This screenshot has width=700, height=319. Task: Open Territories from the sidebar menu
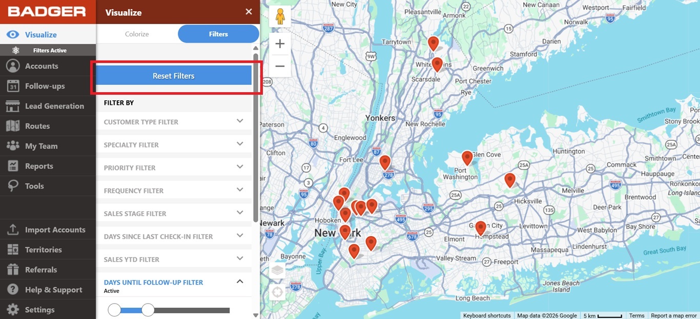pyautogui.click(x=48, y=250)
